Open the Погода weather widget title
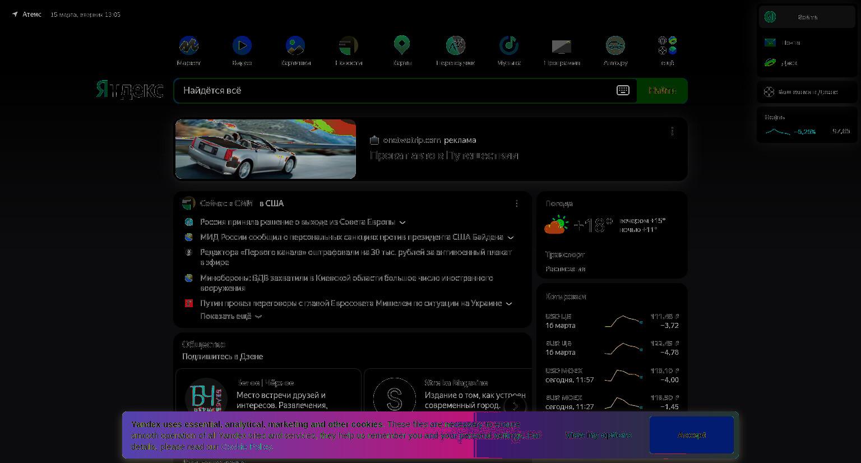 tap(559, 203)
